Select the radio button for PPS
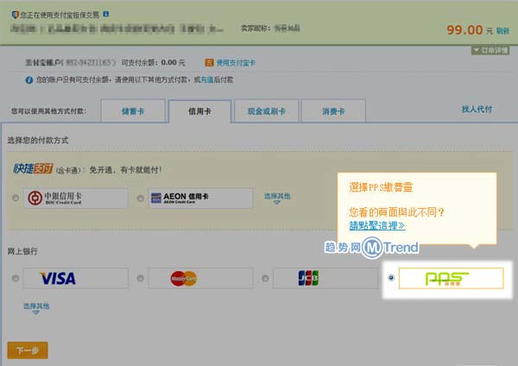518x366 pixels. [392, 278]
